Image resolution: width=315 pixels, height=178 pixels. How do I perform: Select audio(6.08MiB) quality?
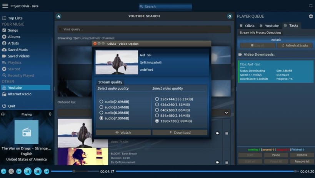114,113
